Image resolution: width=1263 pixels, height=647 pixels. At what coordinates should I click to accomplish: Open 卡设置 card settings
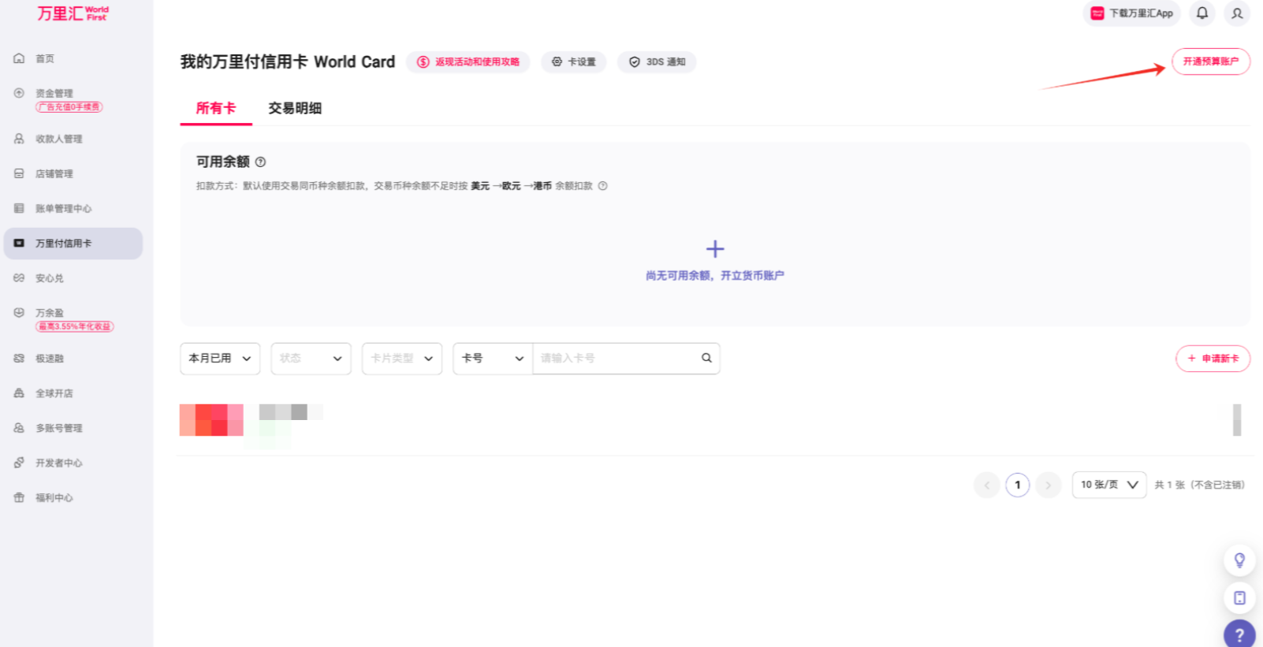574,62
